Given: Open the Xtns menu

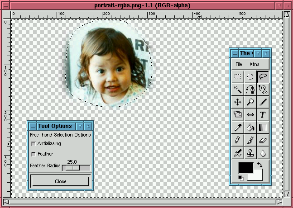Looking at the screenshot, I should 255,64.
